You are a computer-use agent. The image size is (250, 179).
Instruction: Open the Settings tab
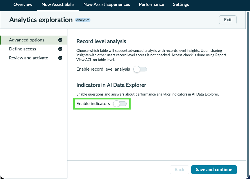pos(181,4)
